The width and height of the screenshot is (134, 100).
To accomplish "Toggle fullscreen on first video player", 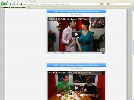I will [x=103, y=53].
